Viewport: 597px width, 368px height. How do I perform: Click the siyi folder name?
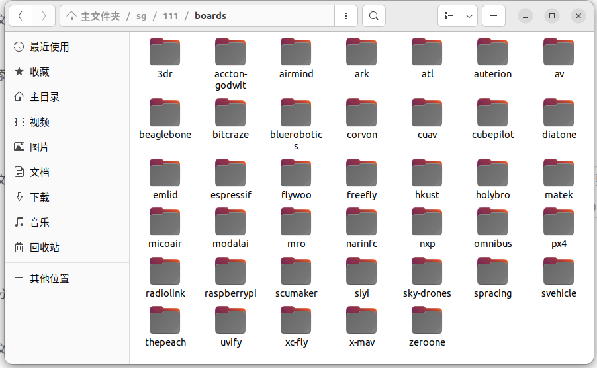point(361,293)
